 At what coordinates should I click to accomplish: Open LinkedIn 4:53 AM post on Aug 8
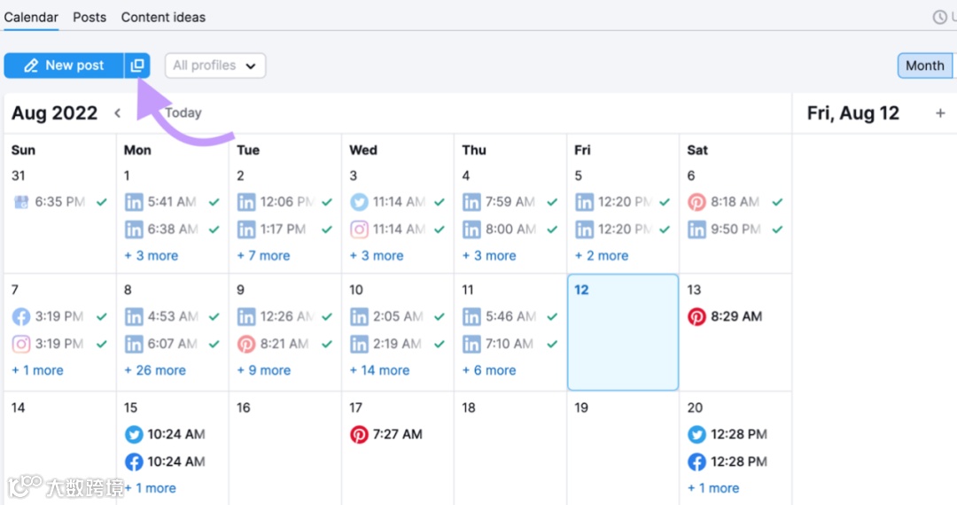click(172, 316)
